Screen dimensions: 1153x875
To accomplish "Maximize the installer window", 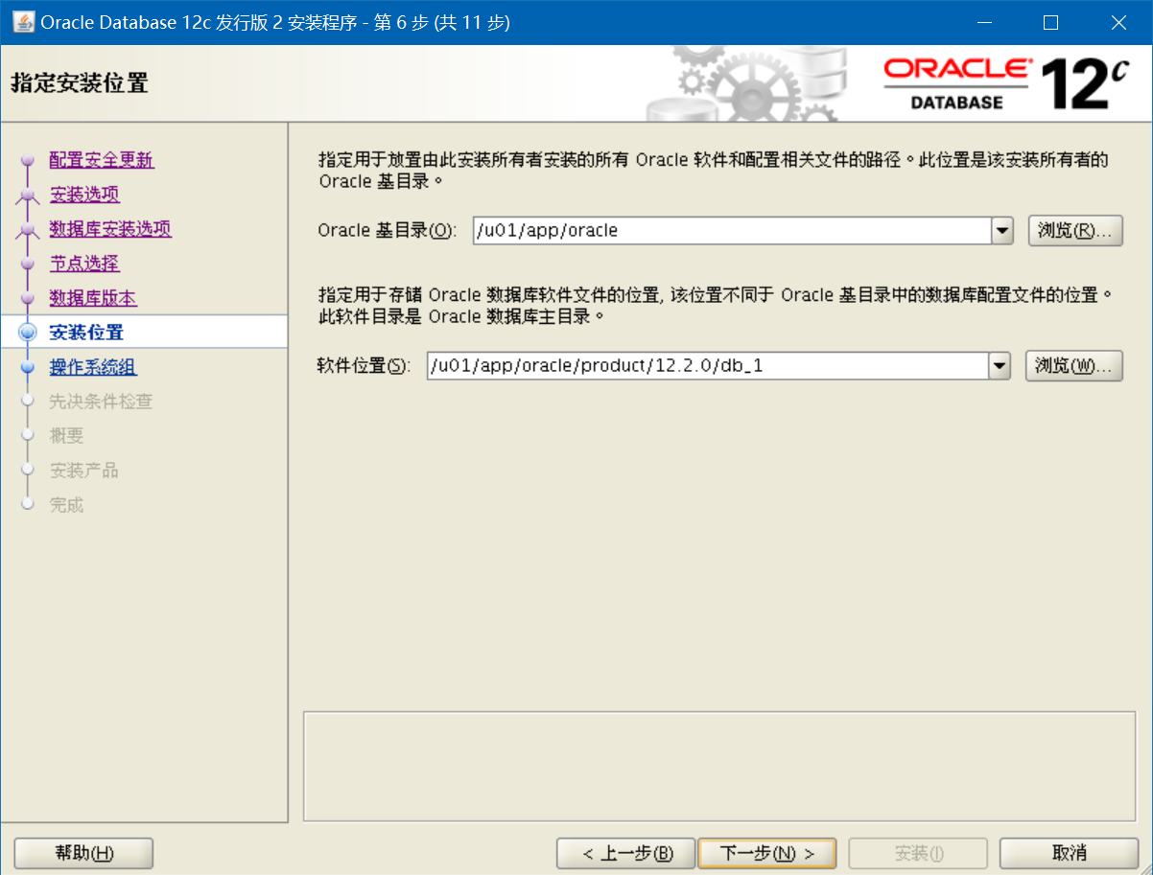I will [1050, 22].
